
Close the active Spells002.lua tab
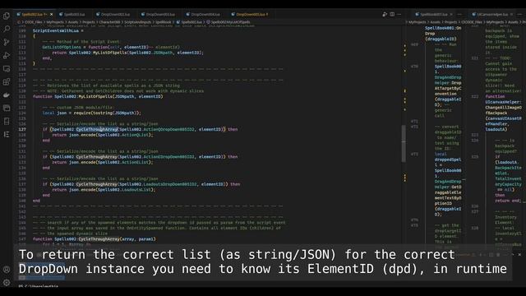tap(51, 15)
